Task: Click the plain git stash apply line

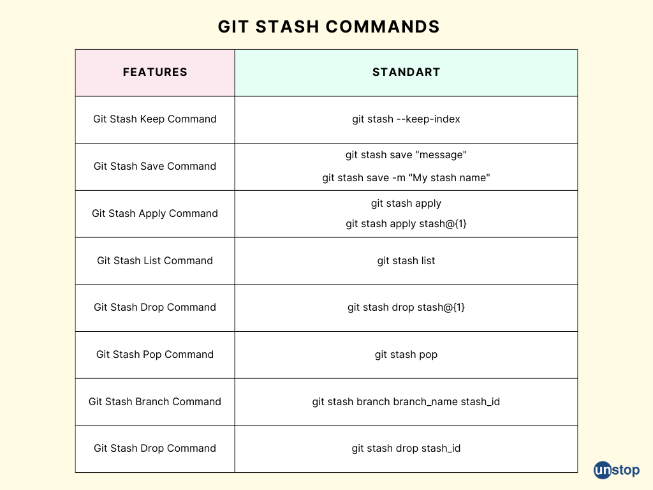Action: click(406, 204)
